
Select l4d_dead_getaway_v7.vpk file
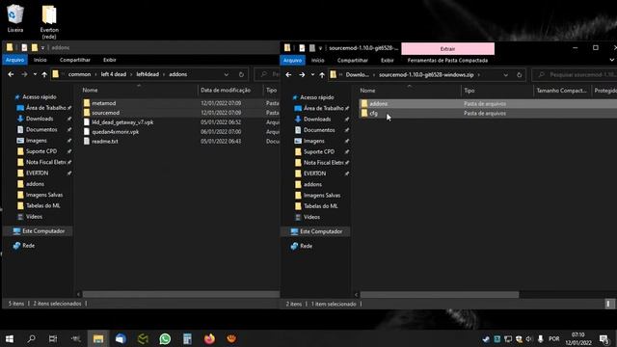[122, 122]
